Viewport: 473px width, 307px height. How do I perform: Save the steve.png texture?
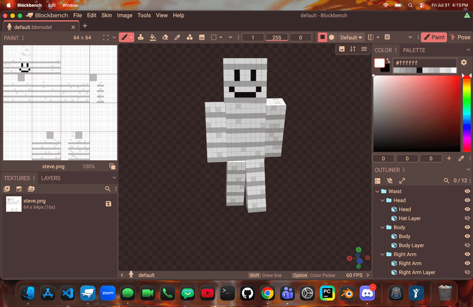[109, 204]
